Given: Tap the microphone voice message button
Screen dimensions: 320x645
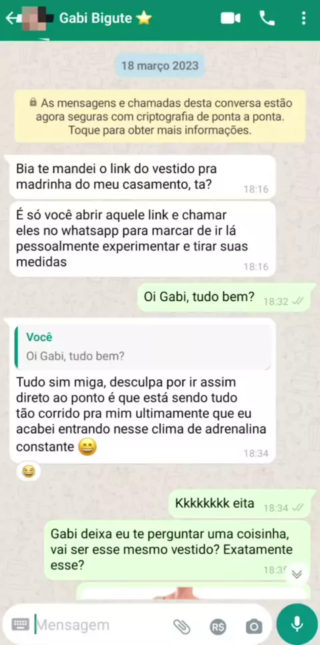Looking at the screenshot, I should click(297, 624).
